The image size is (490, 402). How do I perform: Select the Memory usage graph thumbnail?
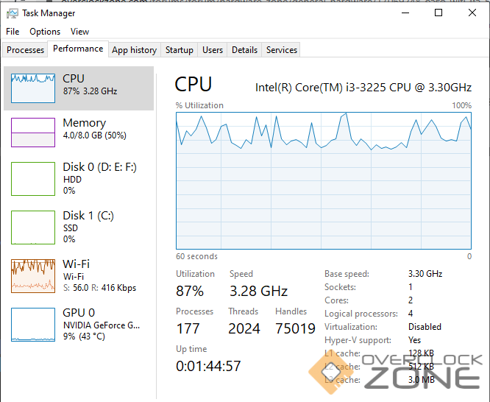pos(33,133)
